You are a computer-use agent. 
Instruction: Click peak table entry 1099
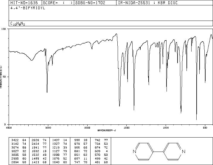tap(56, 155)
